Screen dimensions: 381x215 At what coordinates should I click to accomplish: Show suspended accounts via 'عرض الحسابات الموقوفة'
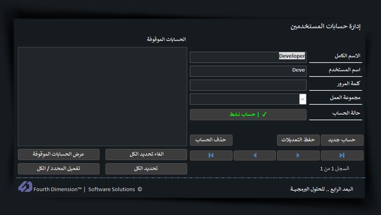(x=59, y=154)
